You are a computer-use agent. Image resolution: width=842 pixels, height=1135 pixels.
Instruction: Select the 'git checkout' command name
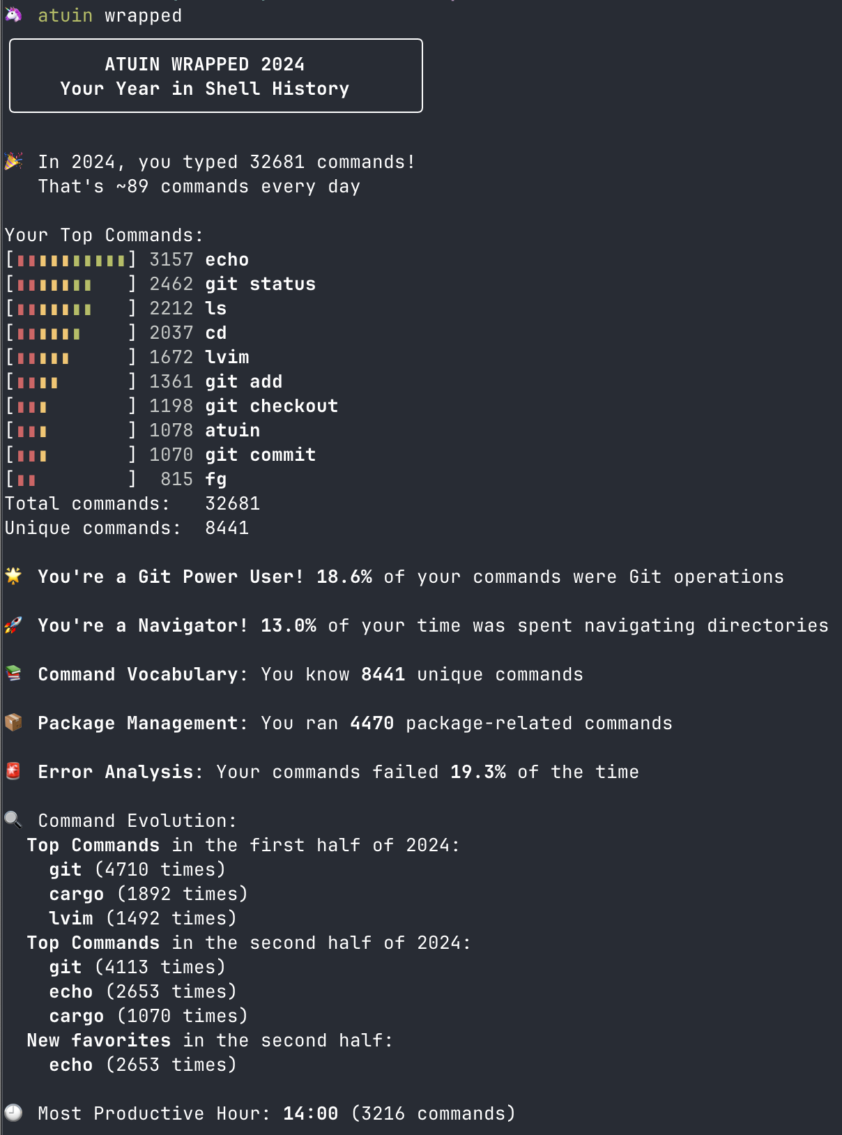[271, 406]
